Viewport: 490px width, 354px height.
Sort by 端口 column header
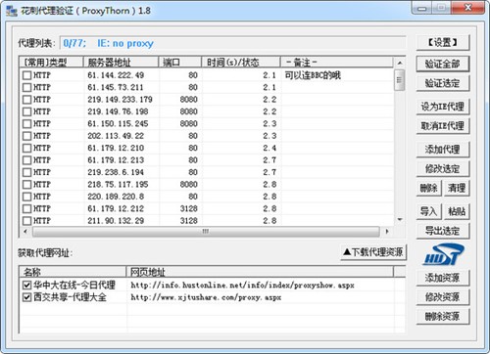tap(180, 63)
